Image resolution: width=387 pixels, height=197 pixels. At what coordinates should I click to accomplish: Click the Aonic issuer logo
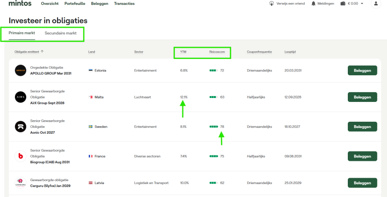click(x=20, y=127)
